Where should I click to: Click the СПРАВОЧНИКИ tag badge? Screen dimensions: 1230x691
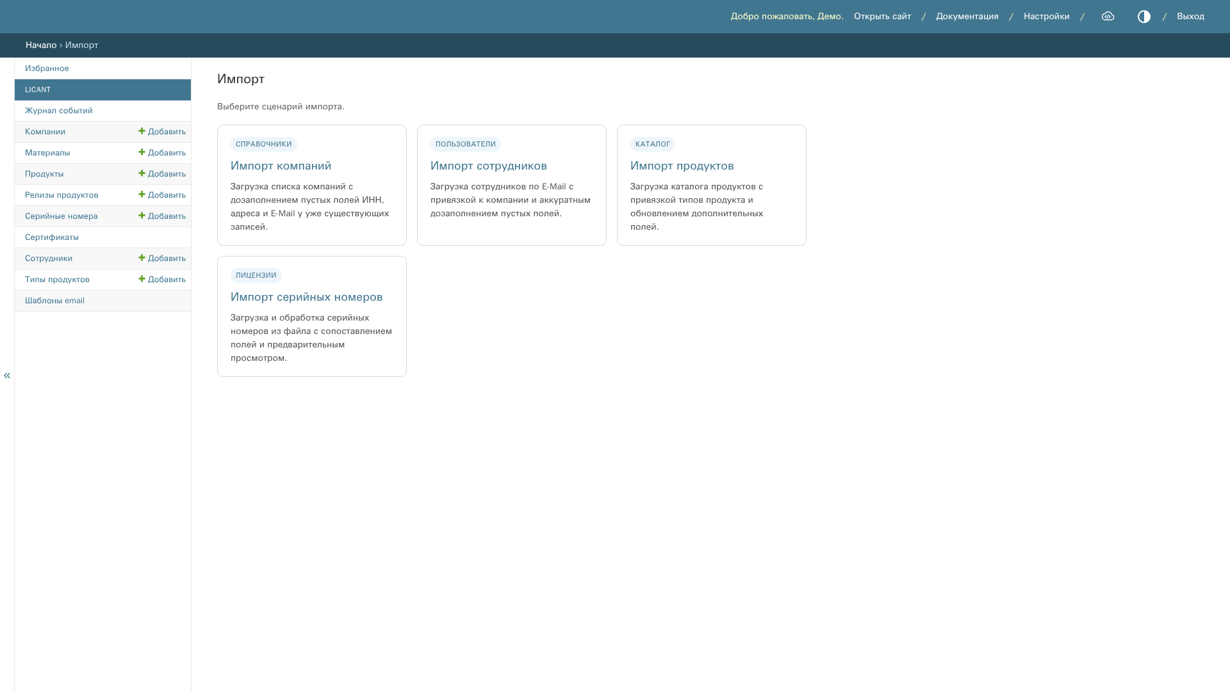(264, 144)
